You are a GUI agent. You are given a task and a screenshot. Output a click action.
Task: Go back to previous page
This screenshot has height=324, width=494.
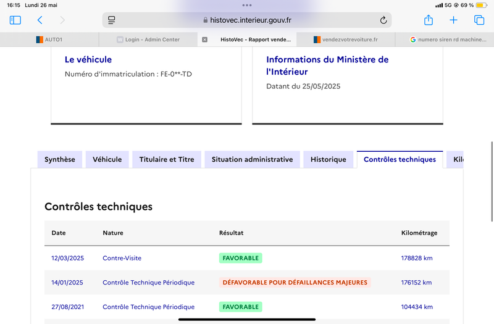(x=40, y=20)
